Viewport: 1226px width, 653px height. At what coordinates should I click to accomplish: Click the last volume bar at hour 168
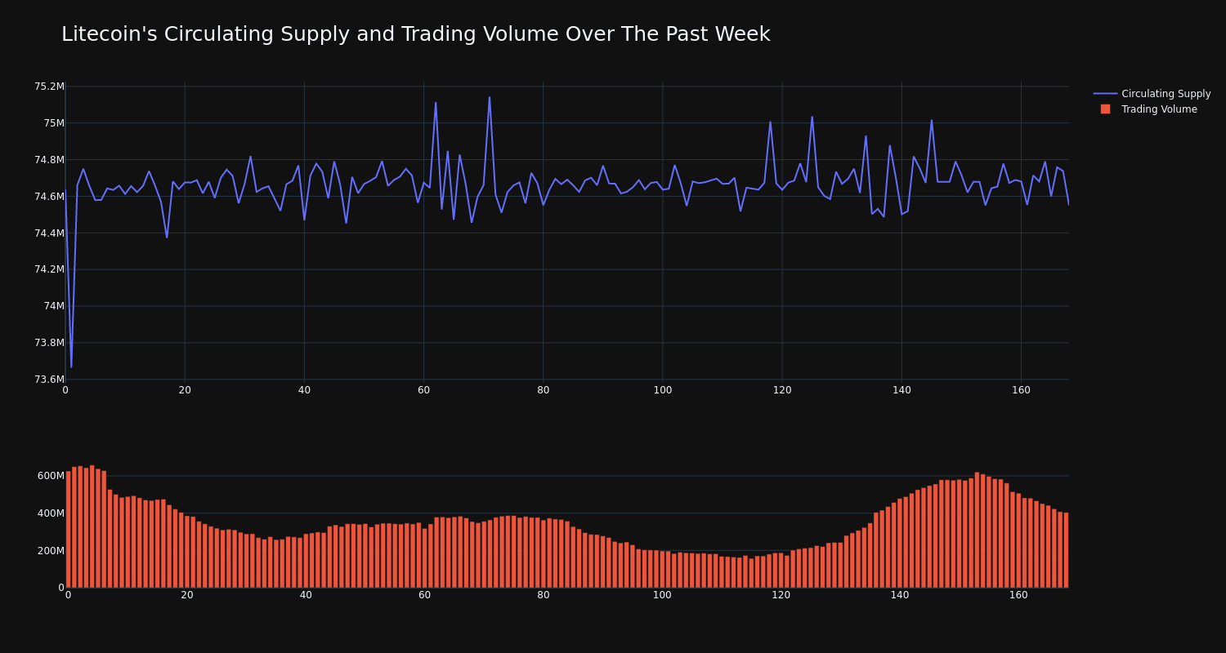tap(1066, 550)
